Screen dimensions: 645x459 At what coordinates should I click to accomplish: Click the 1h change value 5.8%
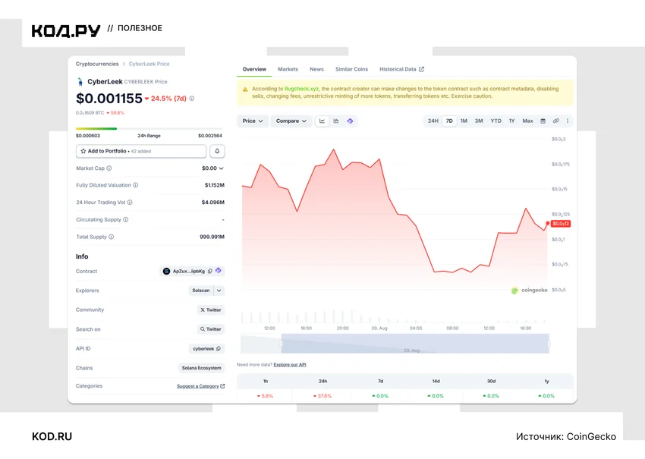(x=266, y=396)
